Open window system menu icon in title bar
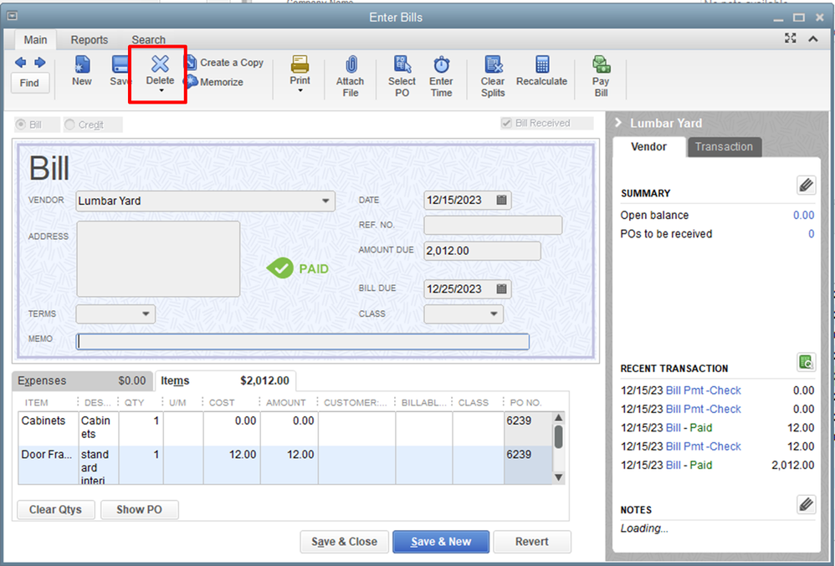Screen dimensions: 835x566 tap(13, 16)
